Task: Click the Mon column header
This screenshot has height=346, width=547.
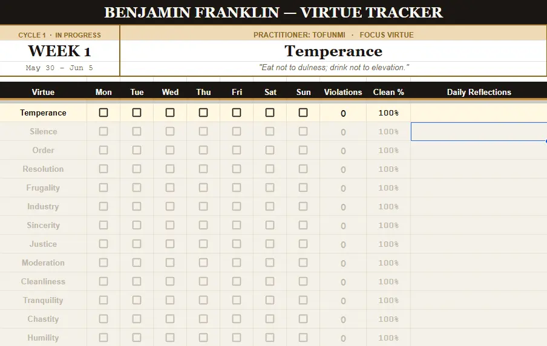Action: pos(103,92)
